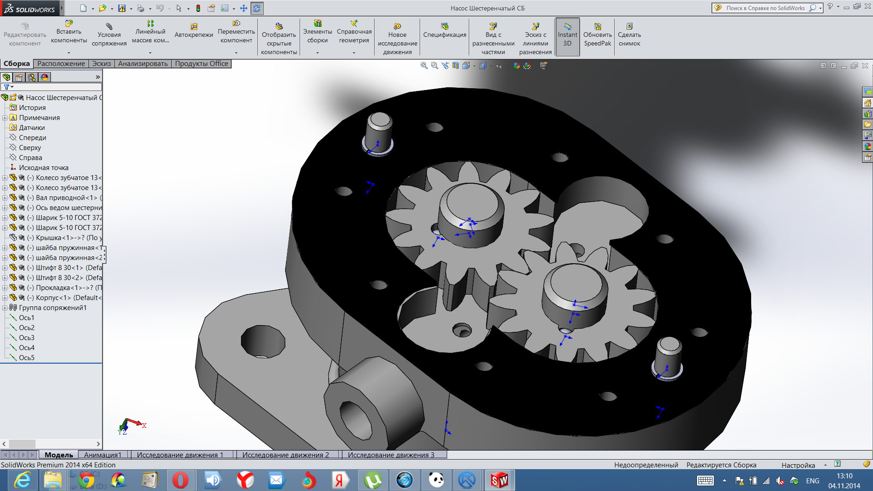The width and height of the screenshot is (873, 491).
Task: Click the feature tree horizontal scrollbar
Action: coord(51,444)
